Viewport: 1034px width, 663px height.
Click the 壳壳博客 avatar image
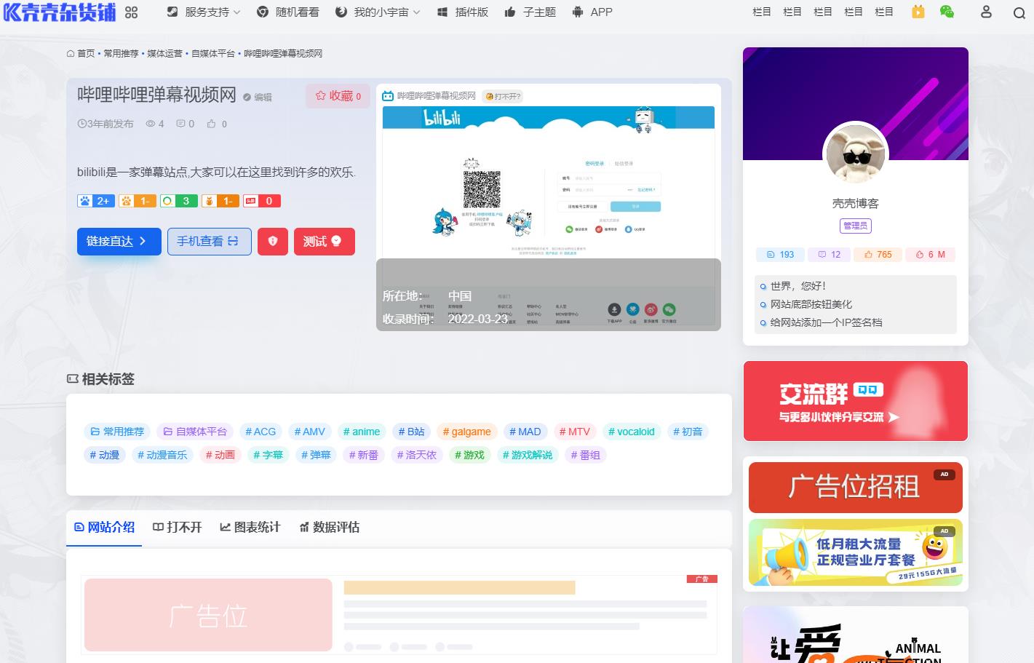(856, 154)
